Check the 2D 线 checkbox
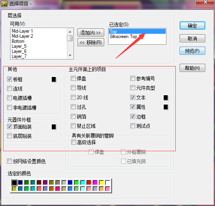This screenshot has height=206, width=215. pyautogui.click(x=73, y=98)
